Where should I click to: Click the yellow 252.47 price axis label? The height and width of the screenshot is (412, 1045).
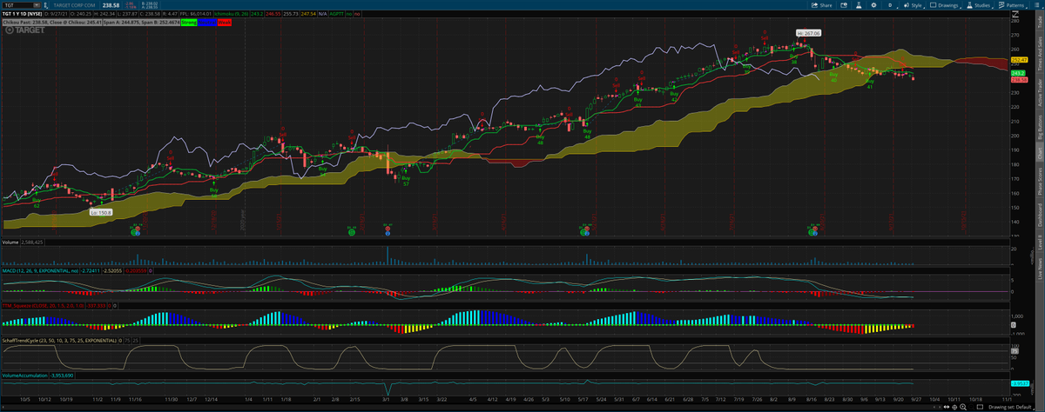pyautogui.click(x=1019, y=60)
